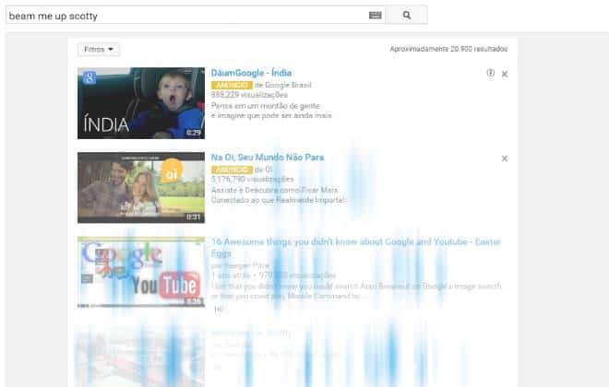Image resolution: width=609 pixels, height=387 pixels.
Task: Click the ÍNDIA video thumbnail
Action: [141, 103]
